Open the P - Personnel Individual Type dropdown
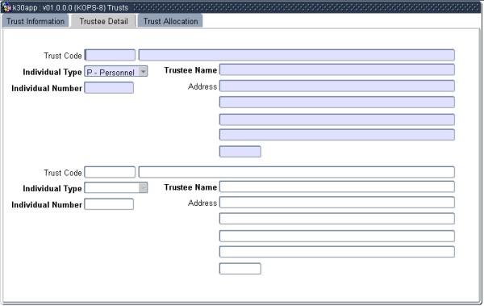Screen dimensions: 484x306 tap(116, 71)
